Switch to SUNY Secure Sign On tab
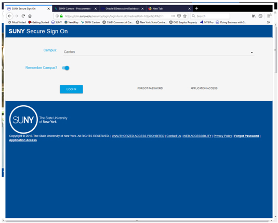This screenshot has height=223, width=278. pos(29,9)
